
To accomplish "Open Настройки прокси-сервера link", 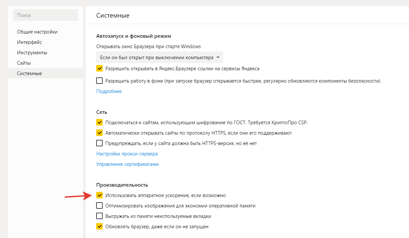I will pyautogui.click(x=127, y=154).
